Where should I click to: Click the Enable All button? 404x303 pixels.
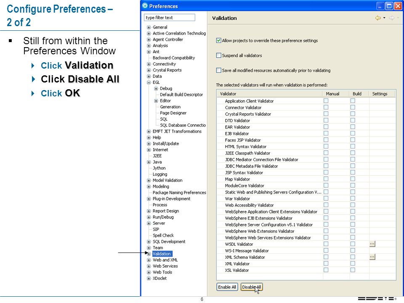[227, 287]
